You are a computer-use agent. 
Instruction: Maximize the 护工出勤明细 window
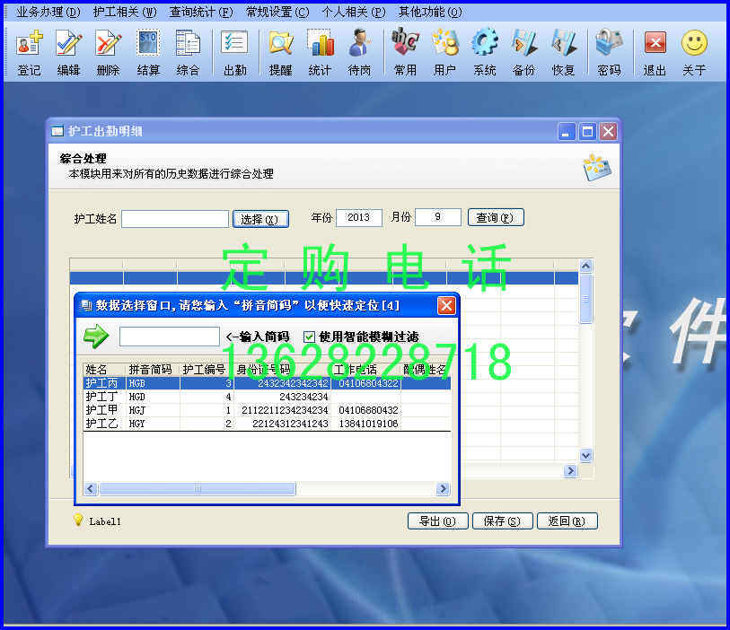[x=587, y=132]
